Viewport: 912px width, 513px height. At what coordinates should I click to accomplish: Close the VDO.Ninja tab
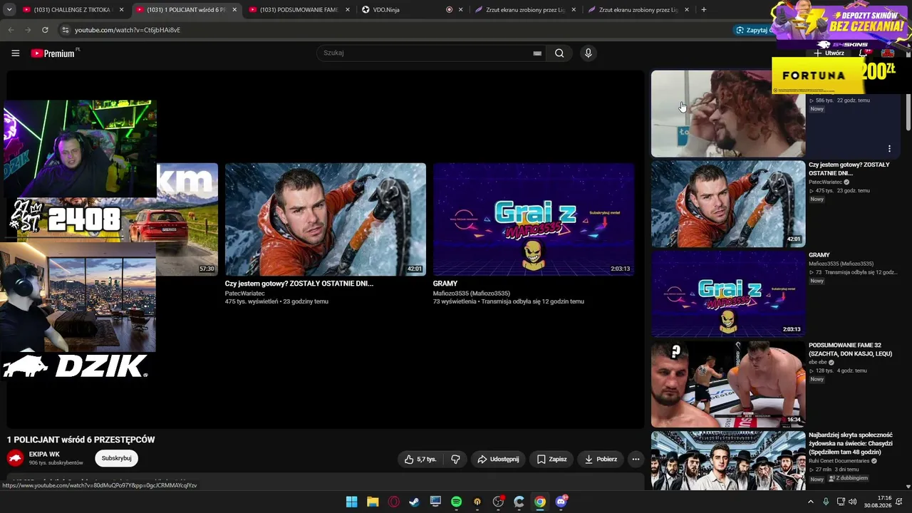click(x=460, y=10)
